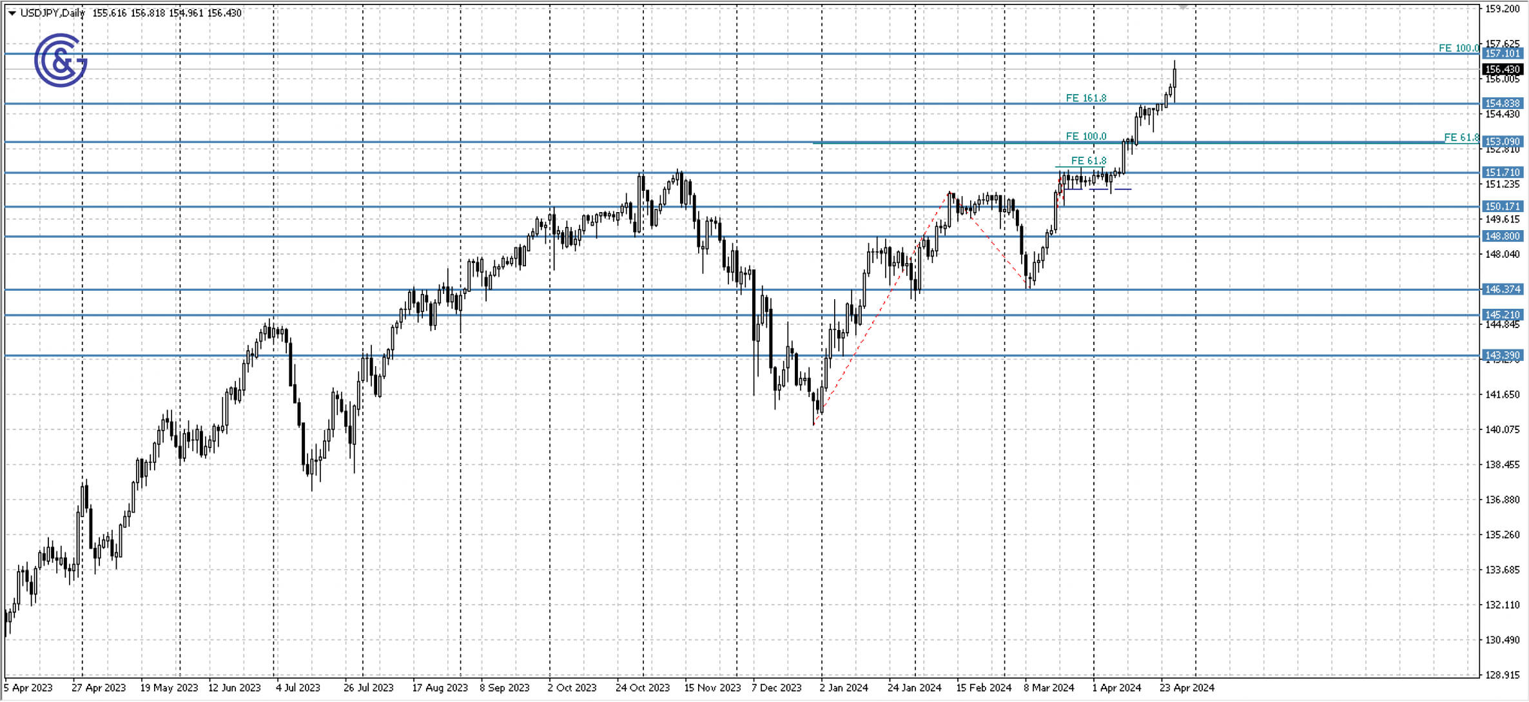Expand the USDJPY,Daily chart dropdown arrow
The width and height of the screenshot is (1529, 702).
pos(11,12)
